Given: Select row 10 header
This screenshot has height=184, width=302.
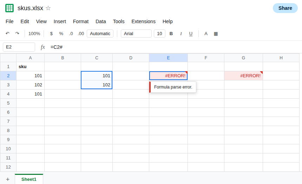Looking at the screenshot, I should pyautogui.click(x=8, y=149).
